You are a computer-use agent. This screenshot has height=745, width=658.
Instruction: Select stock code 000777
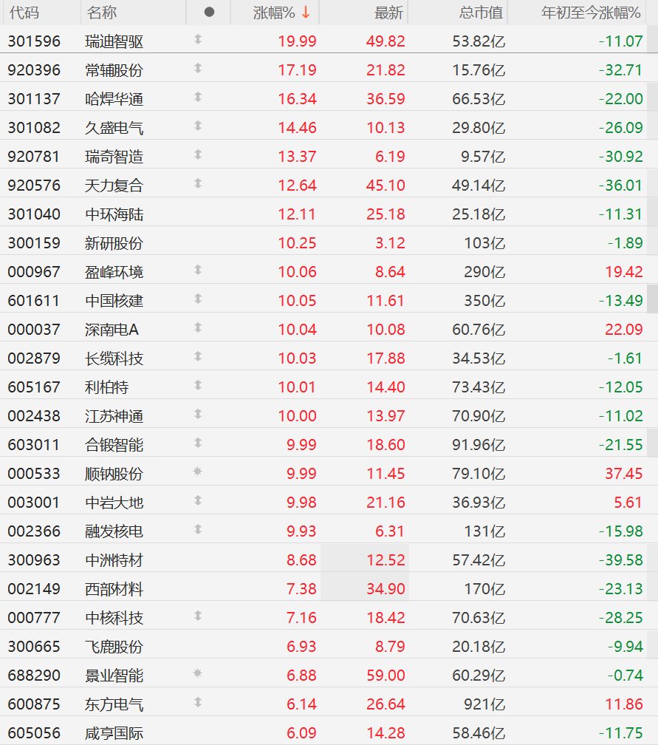[x=34, y=618]
